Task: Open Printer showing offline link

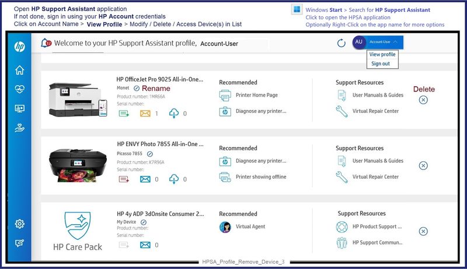Action: (x=261, y=176)
